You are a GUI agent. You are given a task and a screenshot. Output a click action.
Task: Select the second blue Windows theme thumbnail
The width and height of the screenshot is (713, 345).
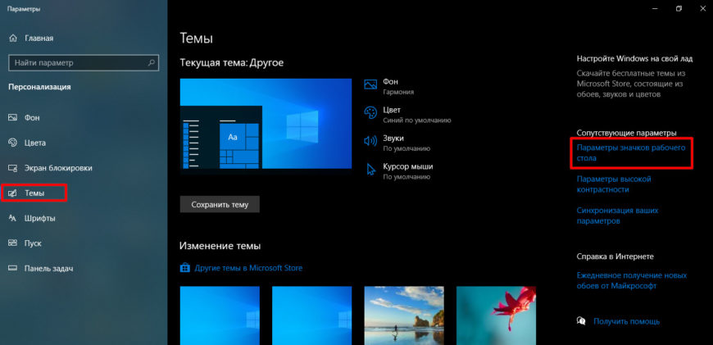tap(311, 315)
